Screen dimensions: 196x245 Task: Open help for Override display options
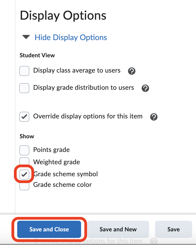pyautogui.click(x=154, y=117)
